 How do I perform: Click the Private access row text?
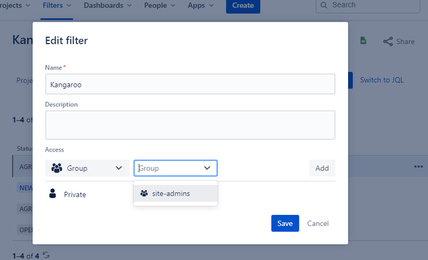75,194
